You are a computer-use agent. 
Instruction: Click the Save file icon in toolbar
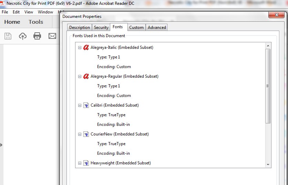(8, 36)
